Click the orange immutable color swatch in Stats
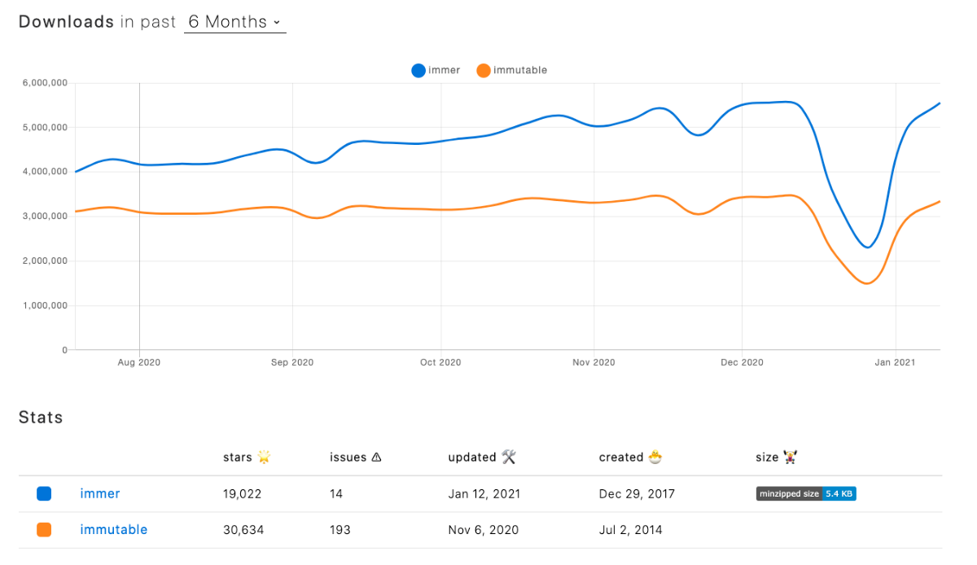977x565 pixels. point(44,530)
